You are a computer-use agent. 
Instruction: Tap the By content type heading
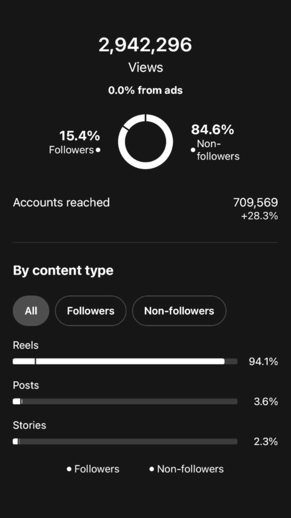[x=63, y=271]
